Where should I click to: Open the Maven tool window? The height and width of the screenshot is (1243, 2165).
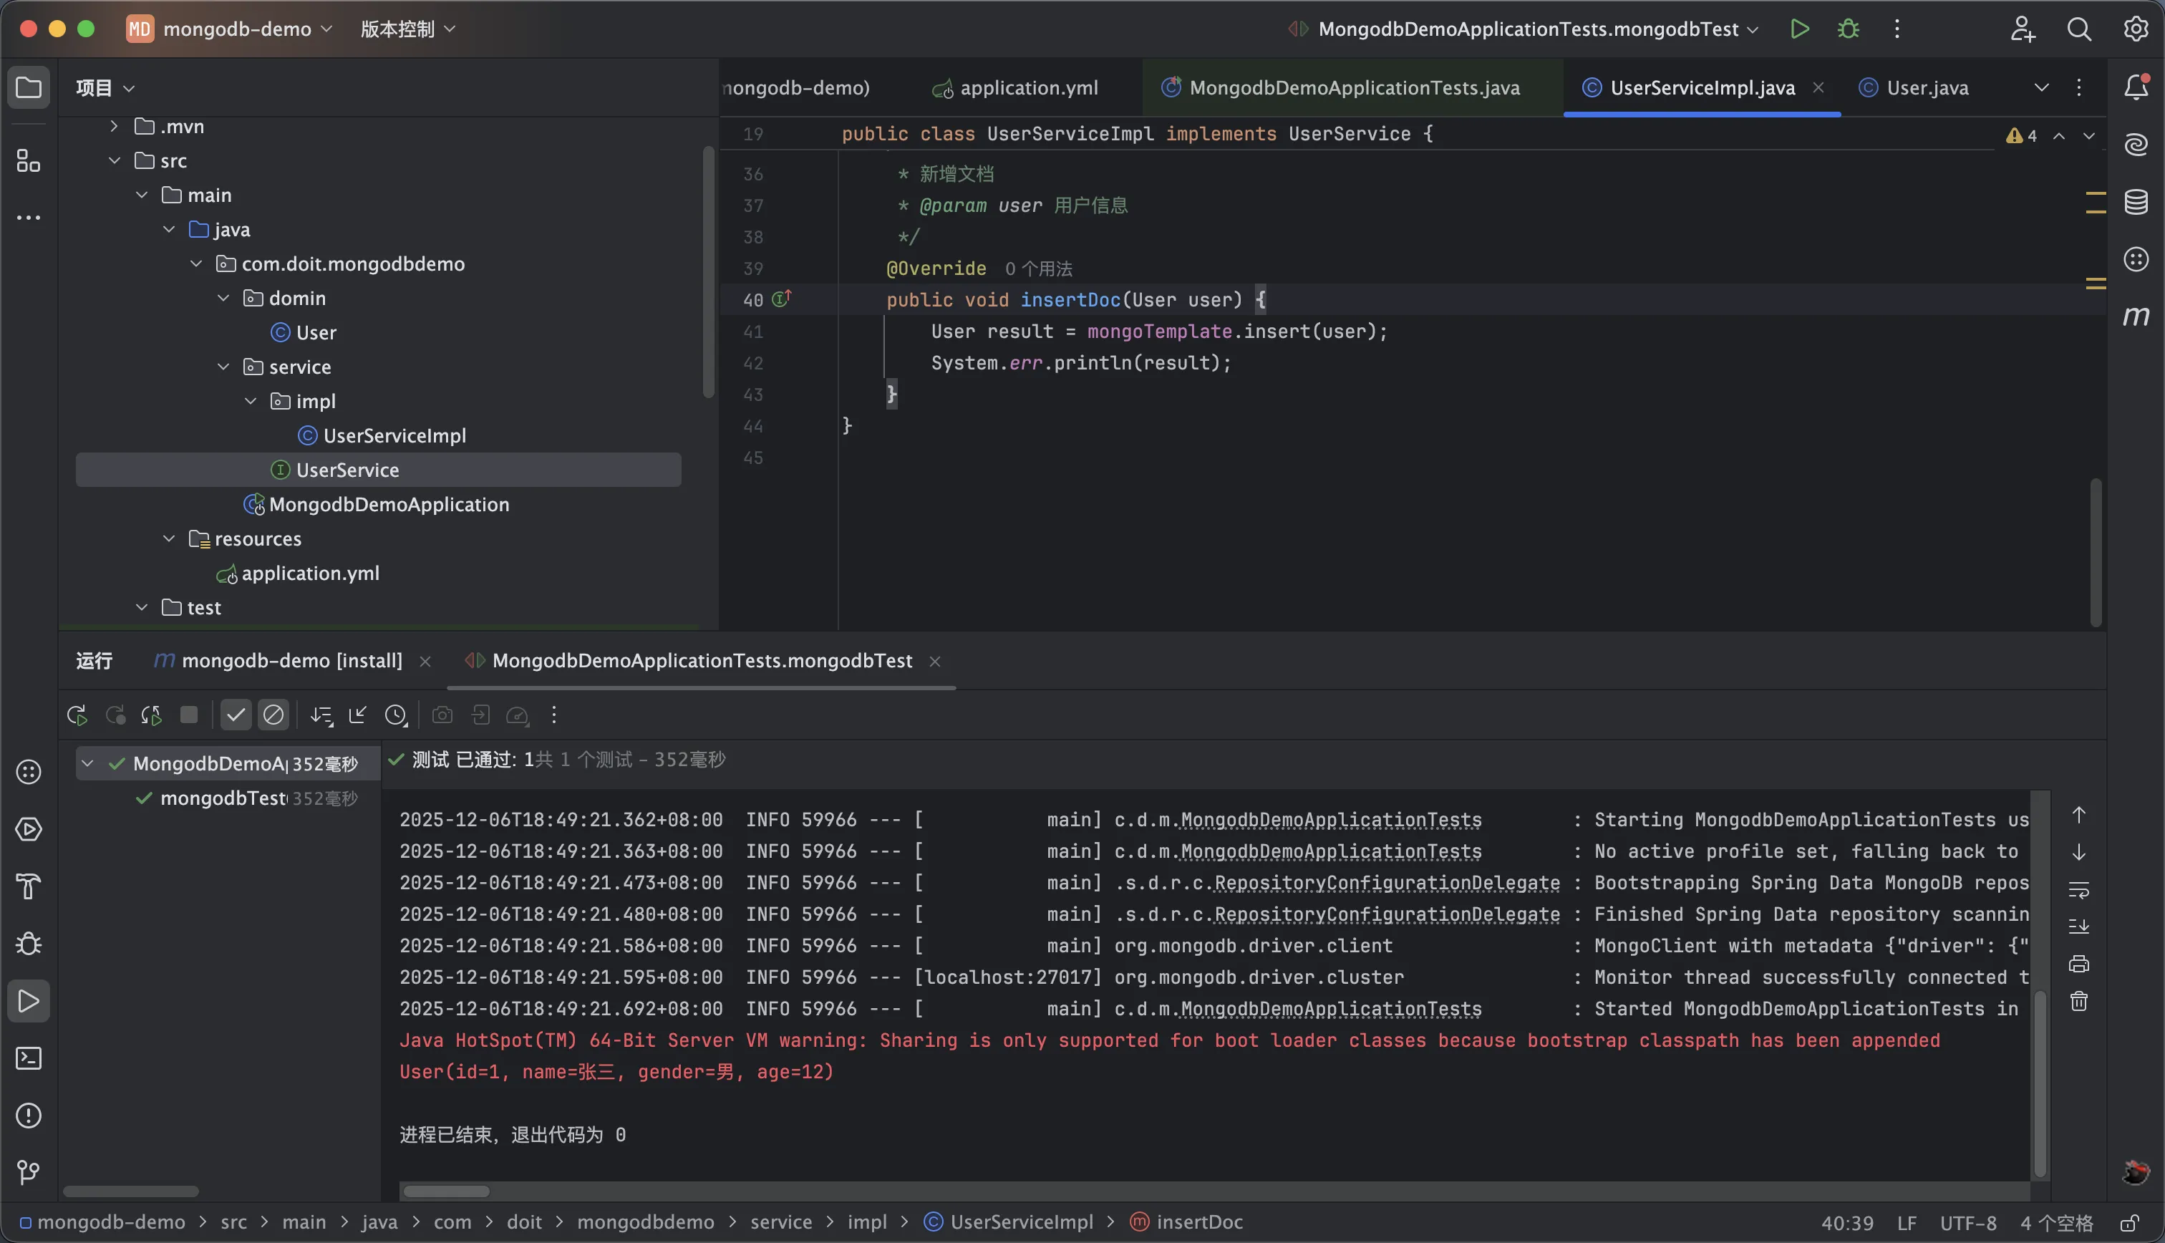coord(2135,316)
